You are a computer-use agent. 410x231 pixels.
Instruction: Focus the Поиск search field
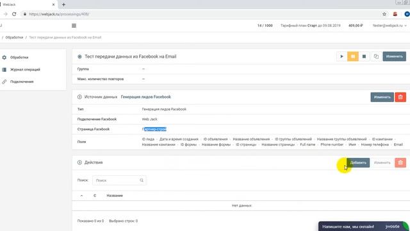click(x=119, y=180)
